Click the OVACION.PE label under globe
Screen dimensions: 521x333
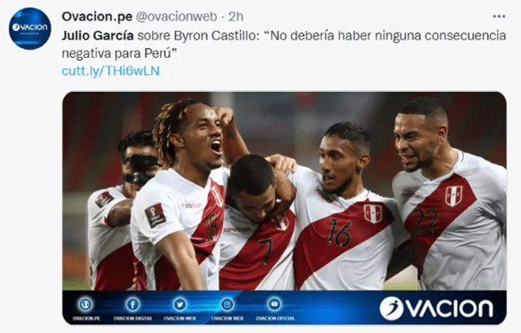point(86,318)
